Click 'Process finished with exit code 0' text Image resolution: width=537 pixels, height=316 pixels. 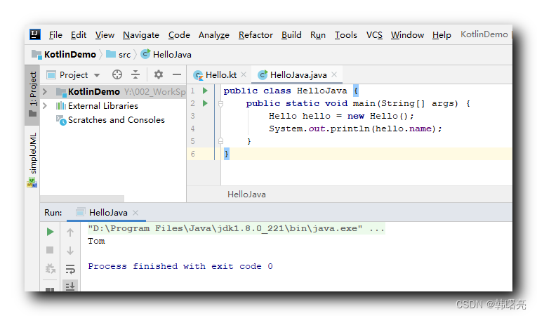click(180, 266)
